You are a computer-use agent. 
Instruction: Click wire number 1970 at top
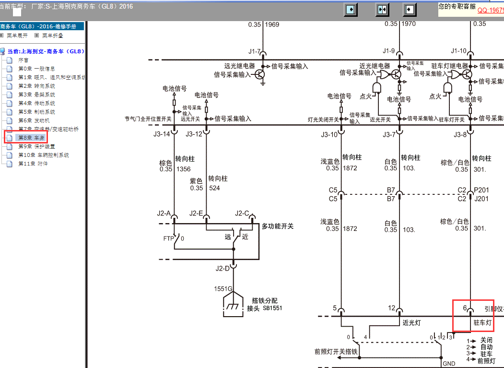409,24
